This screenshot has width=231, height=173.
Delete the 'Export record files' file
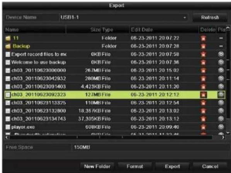click(x=203, y=54)
